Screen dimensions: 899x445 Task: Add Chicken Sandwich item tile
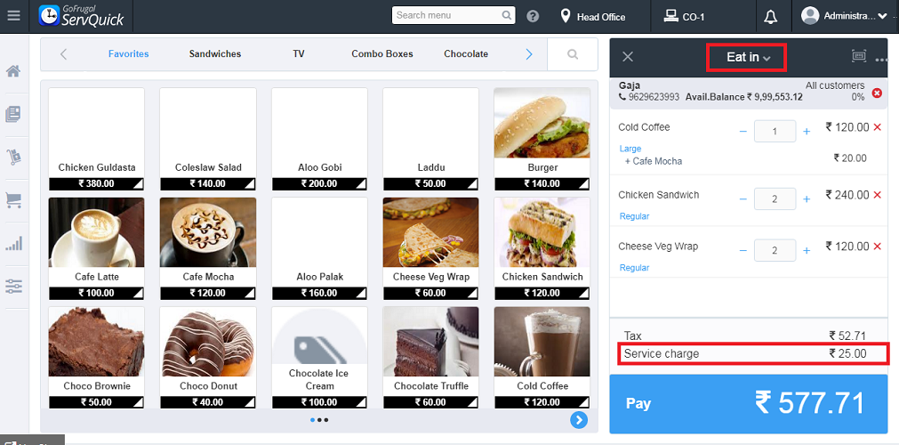click(x=542, y=248)
